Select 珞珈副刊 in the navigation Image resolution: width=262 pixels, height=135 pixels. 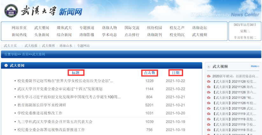coord(155,35)
